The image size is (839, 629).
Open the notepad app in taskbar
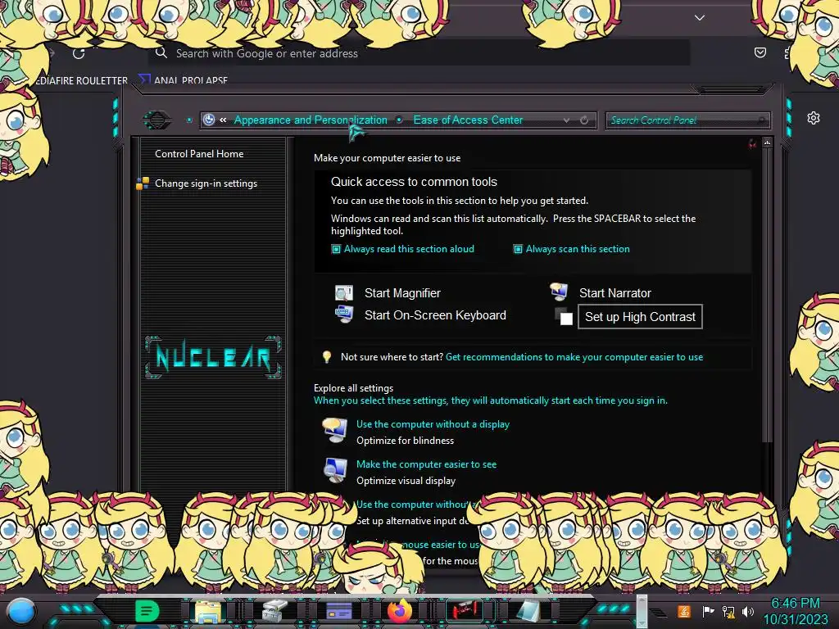click(528, 611)
